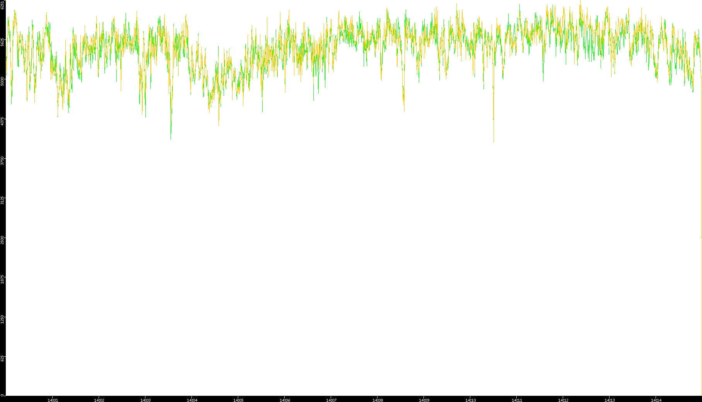Screen dimensions: 702x402
Task: Select the 14:07 time marker
Action: tap(331, 400)
